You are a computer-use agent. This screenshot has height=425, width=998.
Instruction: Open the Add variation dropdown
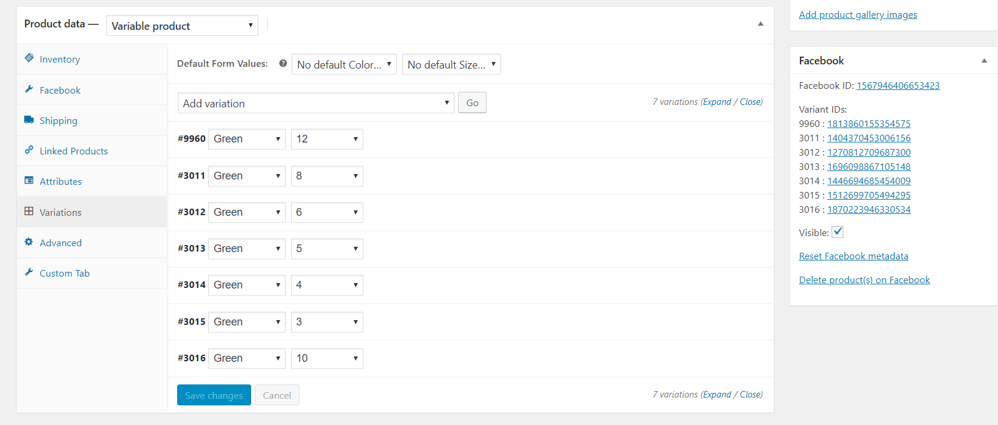(316, 103)
